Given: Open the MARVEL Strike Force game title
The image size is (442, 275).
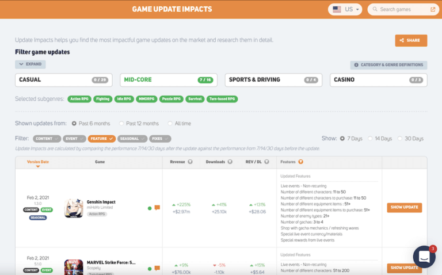Looking at the screenshot, I should (x=111, y=262).
